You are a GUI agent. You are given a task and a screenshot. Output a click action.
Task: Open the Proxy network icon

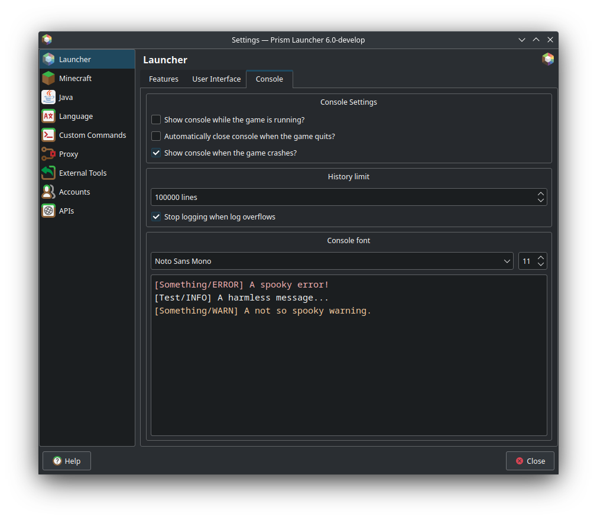pyautogui.click(x=48, y=154)
